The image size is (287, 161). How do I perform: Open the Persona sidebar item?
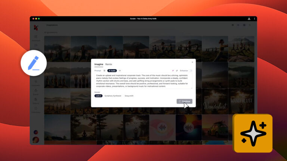click(x=36, y=101)
